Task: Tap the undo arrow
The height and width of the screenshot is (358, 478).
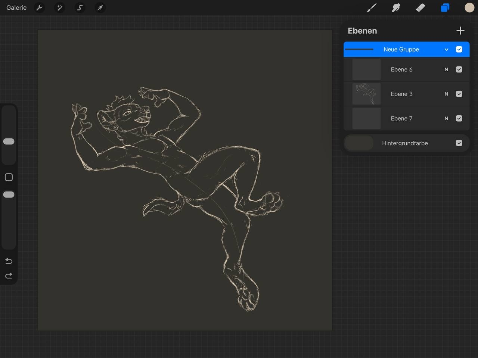Action: 9,261
